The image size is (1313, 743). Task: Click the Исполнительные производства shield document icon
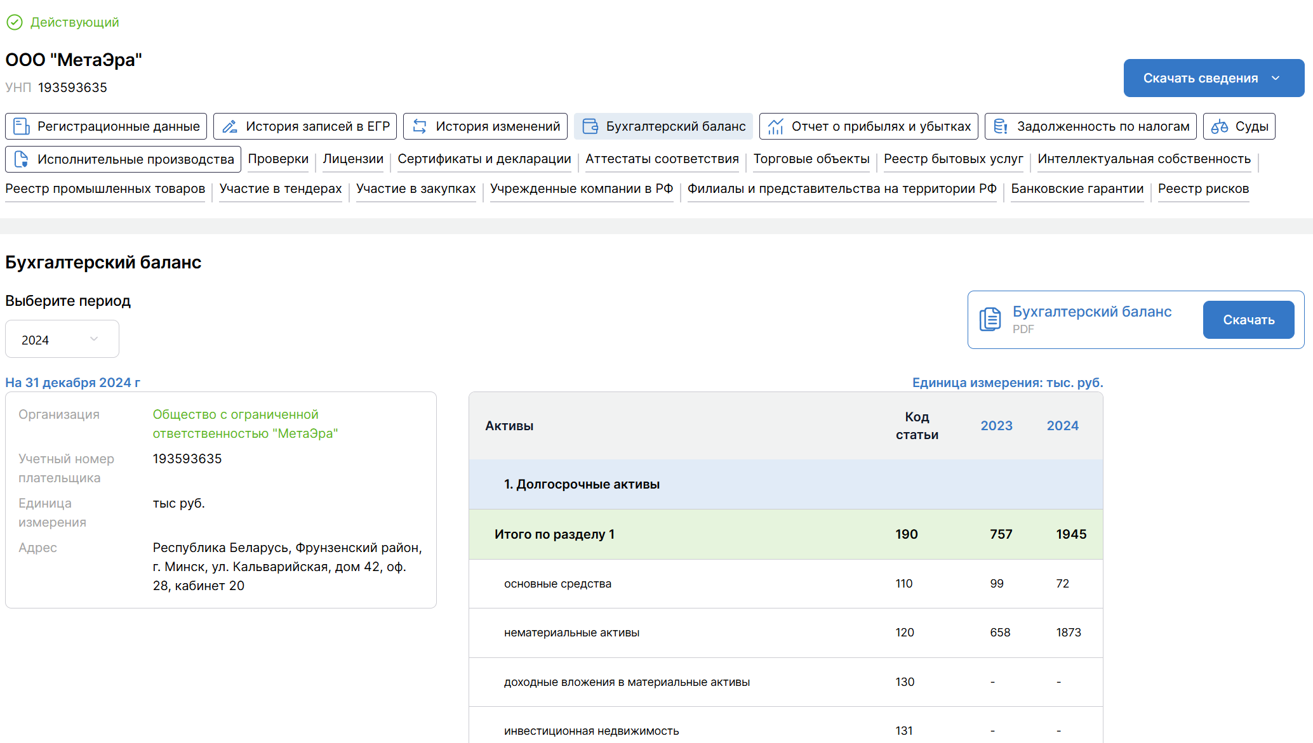22,159
